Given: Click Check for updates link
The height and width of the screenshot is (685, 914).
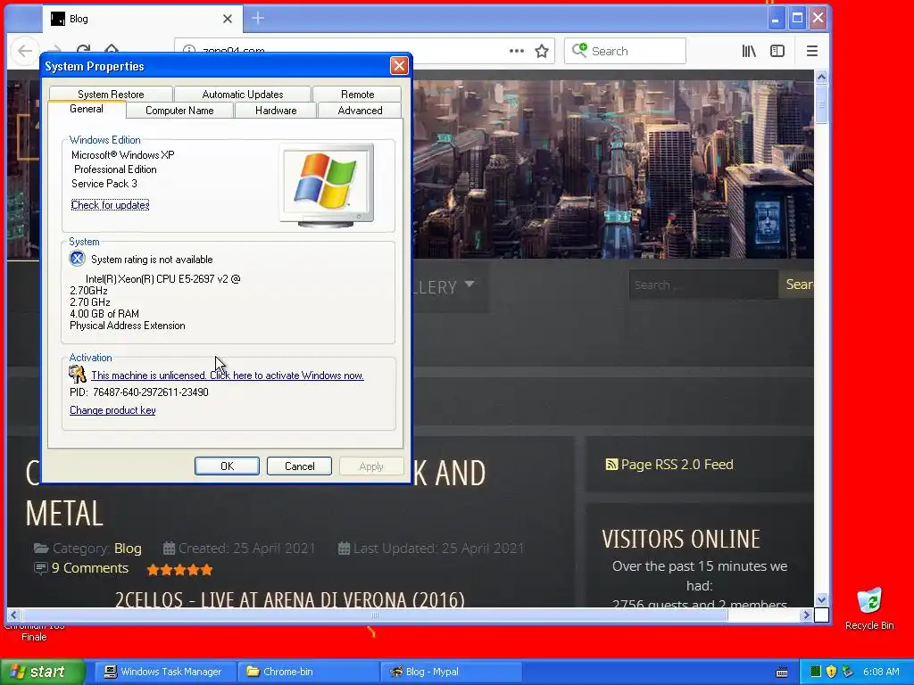Looking at the screenshot, I should click(x=110, y=205).
